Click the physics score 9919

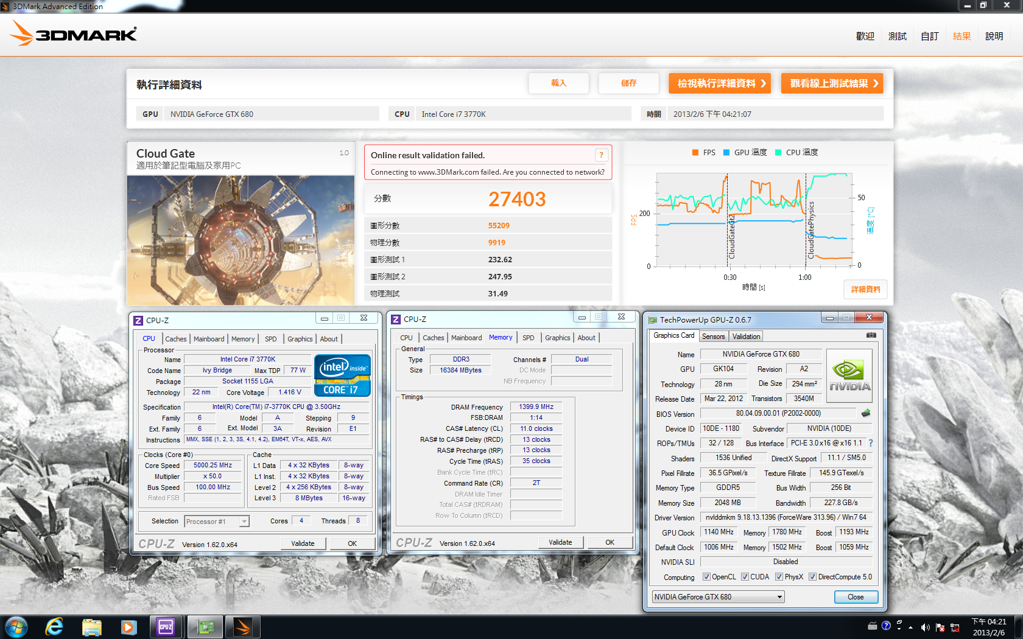(x=497, y=243)
